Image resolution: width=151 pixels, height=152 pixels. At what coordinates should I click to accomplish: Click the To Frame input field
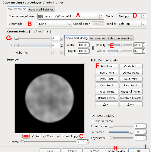coord(139,132)
